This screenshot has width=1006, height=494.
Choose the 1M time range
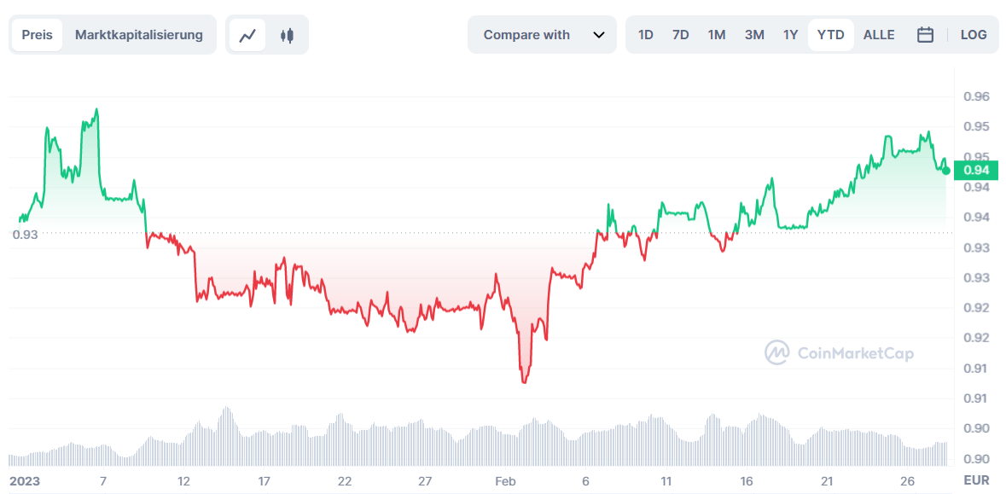point(717,35)
